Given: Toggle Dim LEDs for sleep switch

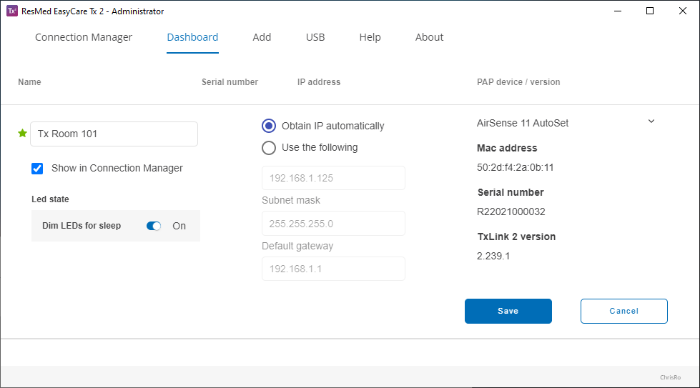Looking at the screenshot, I should coord(154,226).
